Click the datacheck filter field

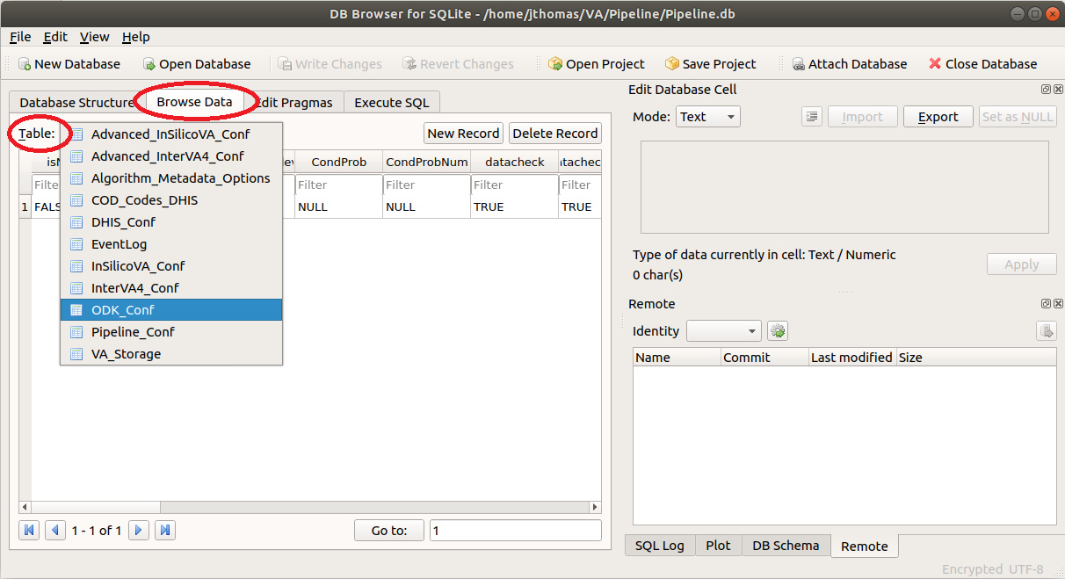pos(515,185)
